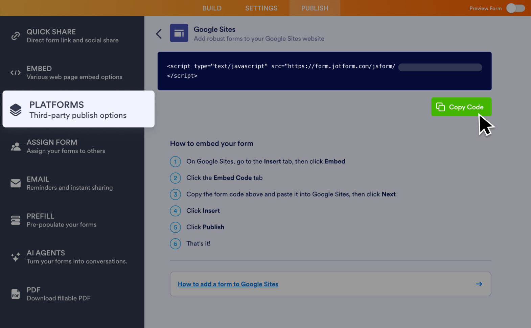Open the BUILD tab
Screen dimensions: 531x328
(x=212, y=8)
